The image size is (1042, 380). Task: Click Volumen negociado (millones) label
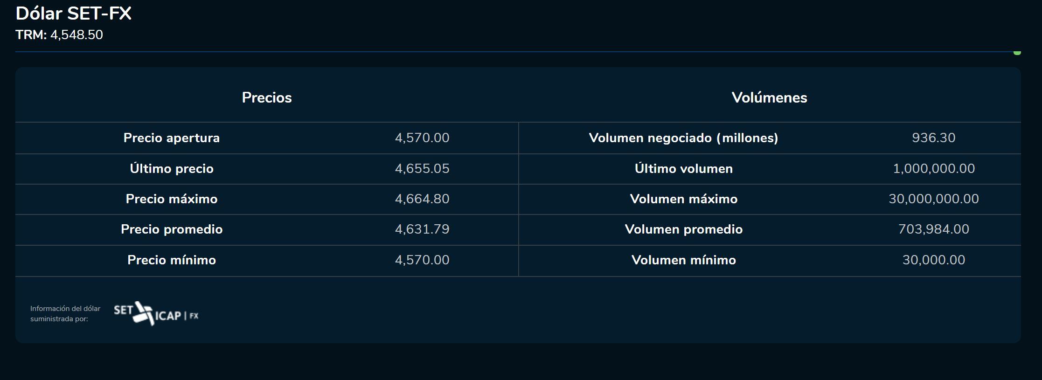683,138
